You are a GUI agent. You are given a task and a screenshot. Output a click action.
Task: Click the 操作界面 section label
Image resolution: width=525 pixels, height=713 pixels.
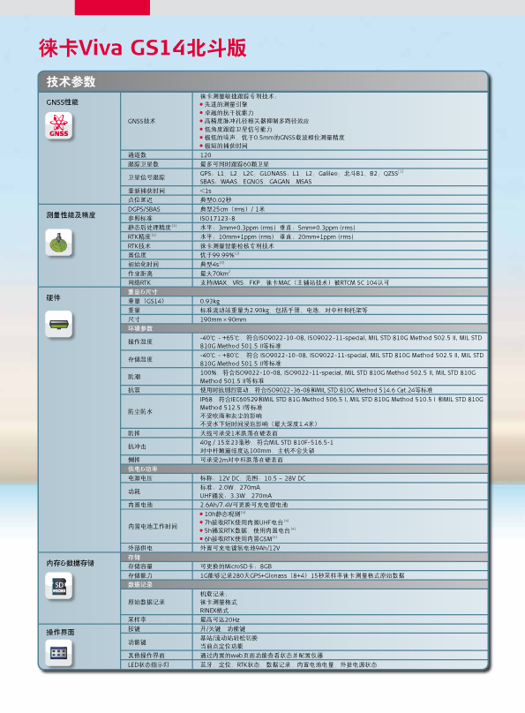(61, 632)
